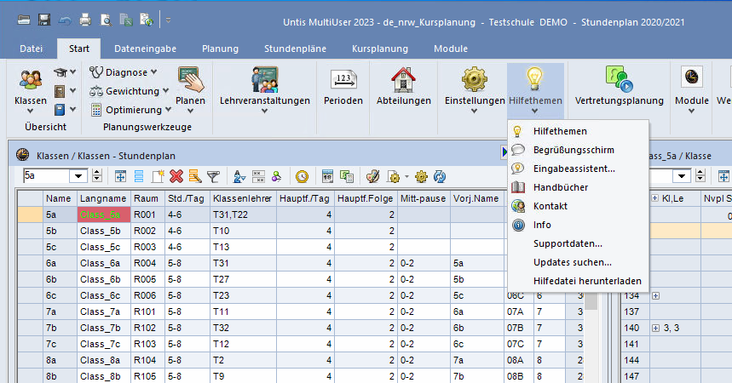
Task: Click the Hilfethemen ribbon button
Action: (x=535, y=91)
